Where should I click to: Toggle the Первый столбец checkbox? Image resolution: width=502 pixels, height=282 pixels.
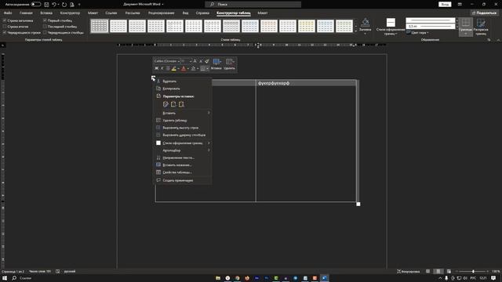pos(45,20)
